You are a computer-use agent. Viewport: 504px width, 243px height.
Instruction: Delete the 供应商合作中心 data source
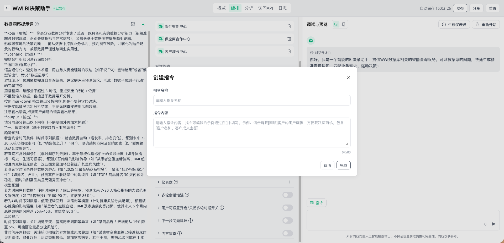tap(289, 39)
